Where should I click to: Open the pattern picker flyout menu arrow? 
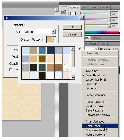pyautogui.click(x=79, y=48)
